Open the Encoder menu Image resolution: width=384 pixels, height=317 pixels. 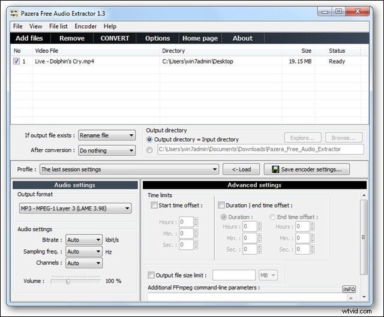point(86,26)
